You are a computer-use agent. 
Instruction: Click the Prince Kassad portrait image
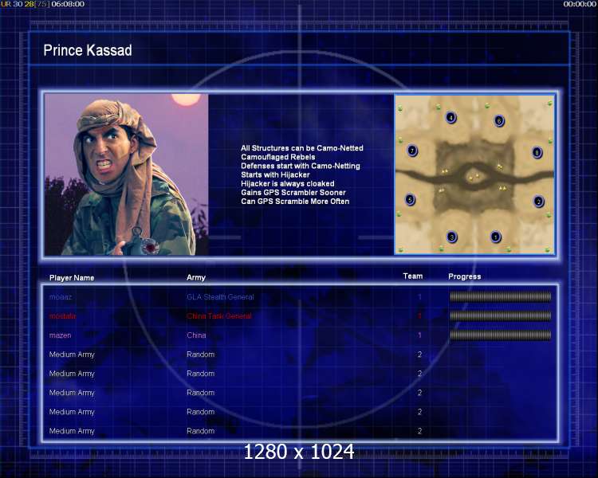(x=126, y=174)
